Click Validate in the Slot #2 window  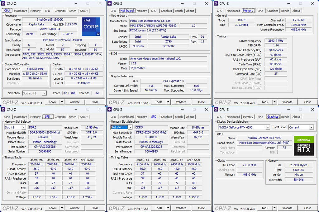pos(75,208)
